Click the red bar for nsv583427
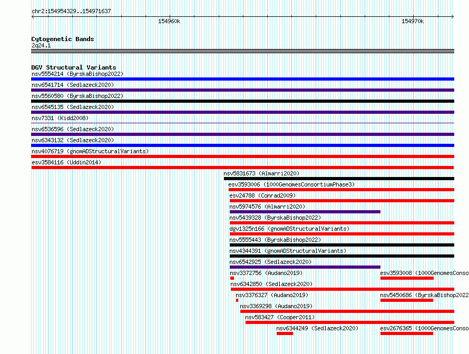The image size is (469, 354). (350, 322)
